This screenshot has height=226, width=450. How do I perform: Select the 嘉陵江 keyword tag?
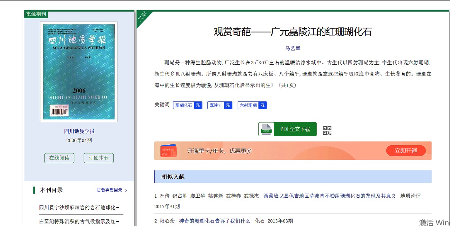pos(216,105)
